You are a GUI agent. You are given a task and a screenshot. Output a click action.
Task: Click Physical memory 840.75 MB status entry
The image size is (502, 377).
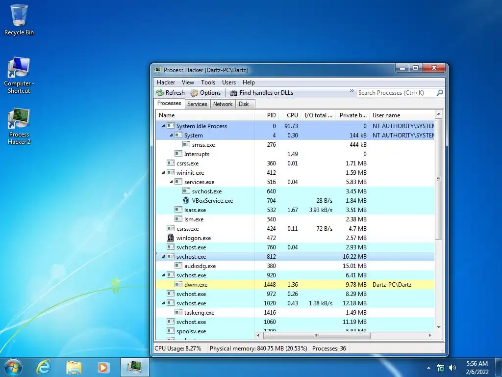coord(258,349)
